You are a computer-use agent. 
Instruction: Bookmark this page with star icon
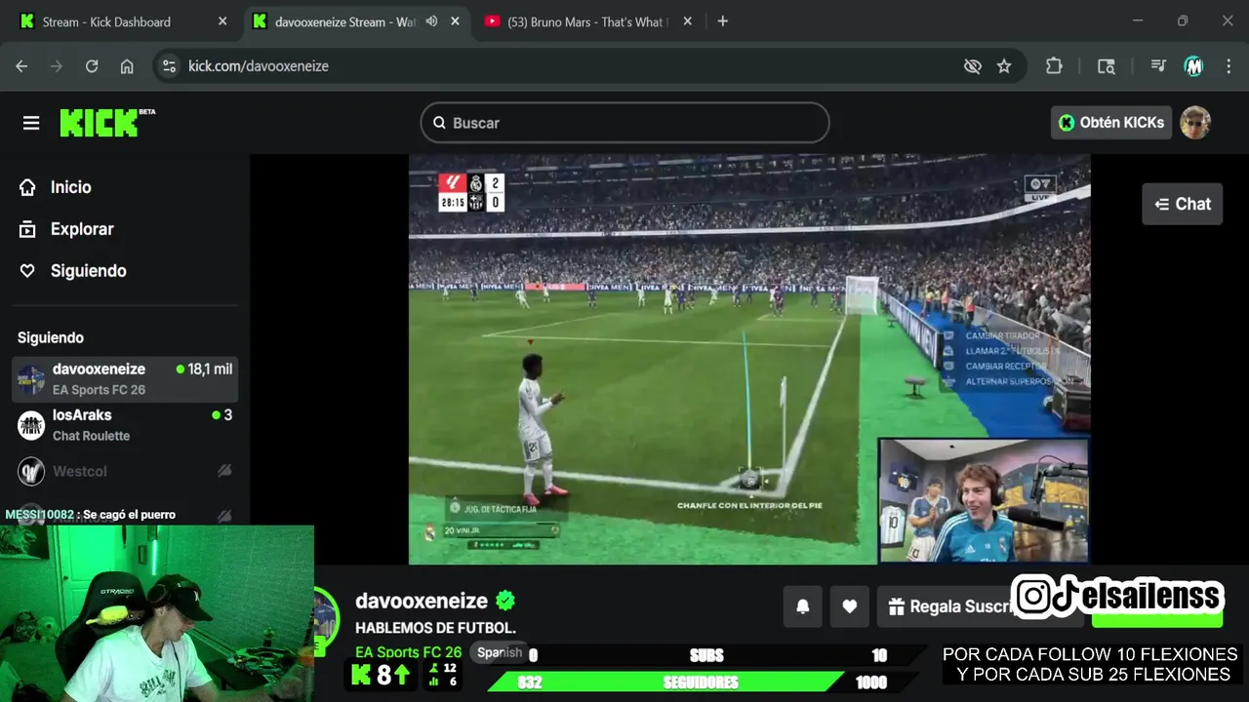[x=1003, y=66]
